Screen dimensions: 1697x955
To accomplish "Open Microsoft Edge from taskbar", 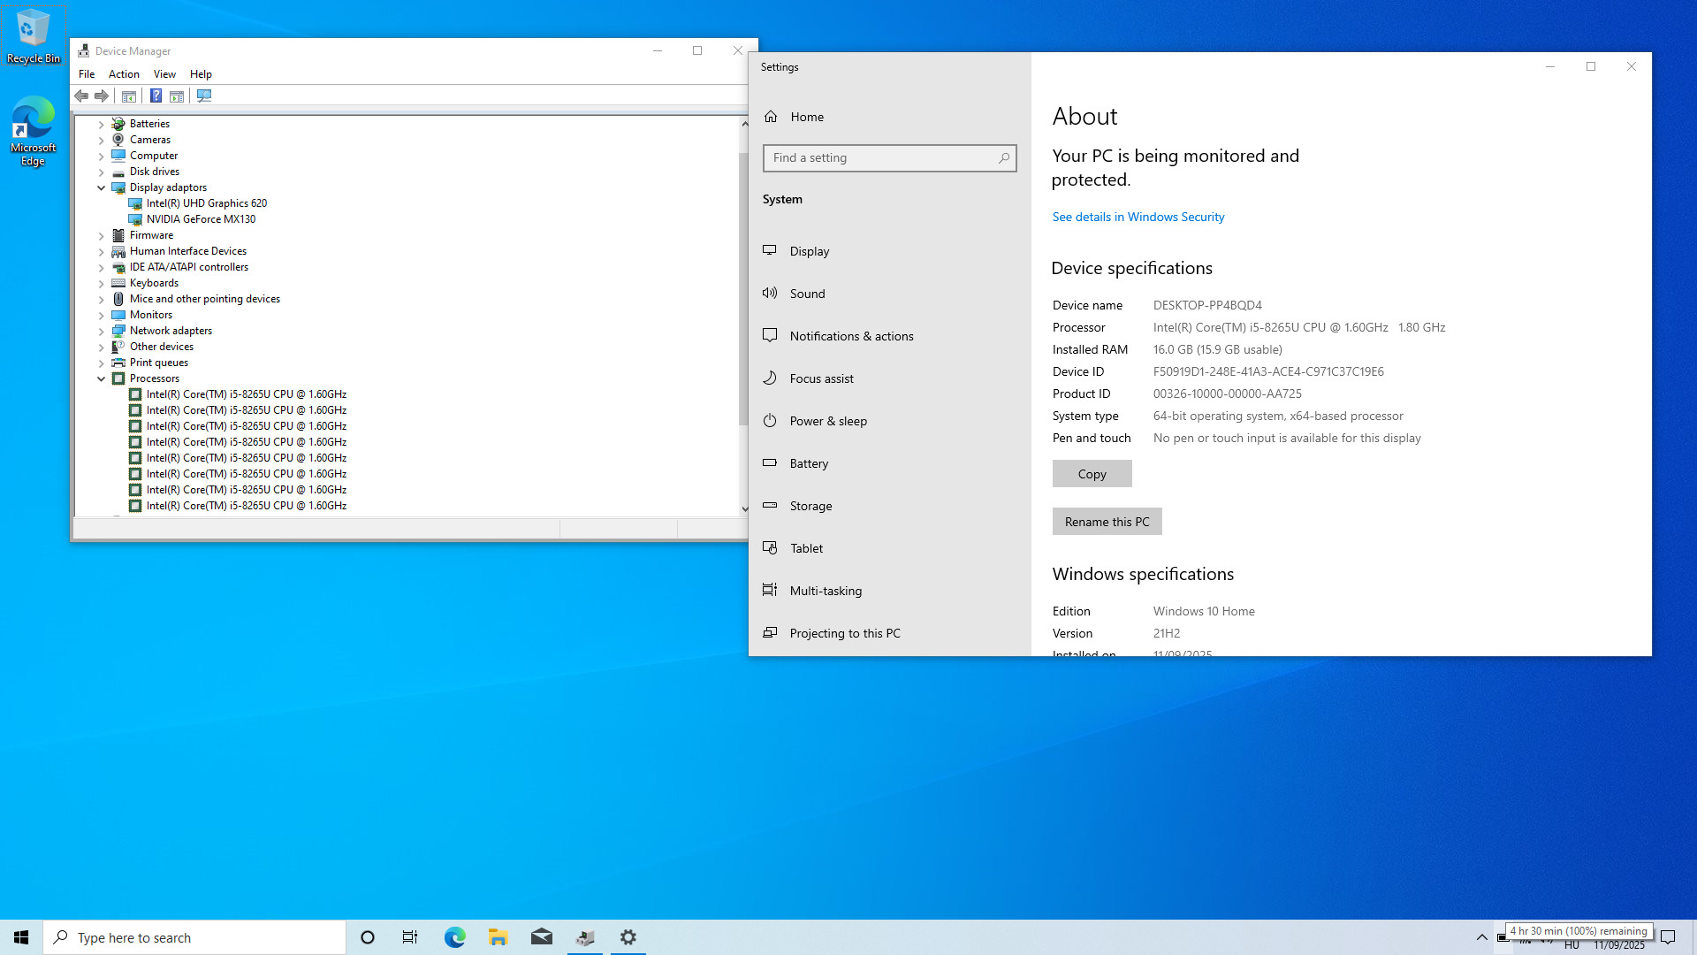I will [x=454, y=937].
